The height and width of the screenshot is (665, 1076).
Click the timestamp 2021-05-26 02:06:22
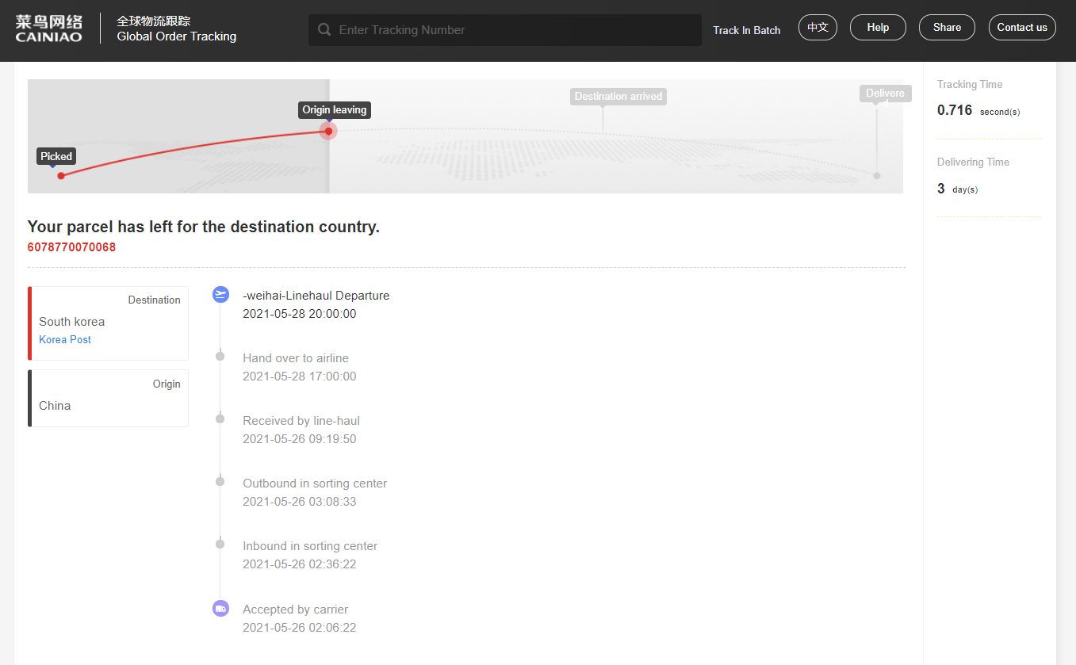(x=300, y=628)
